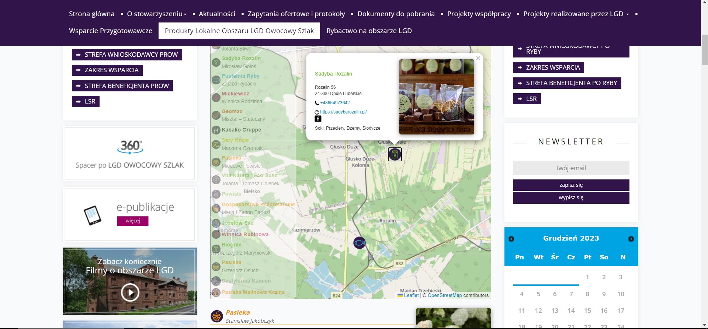Click the Destylernia Kamień icon in the list
Viewport: 708px width, 329px height.
pos(216,281)
